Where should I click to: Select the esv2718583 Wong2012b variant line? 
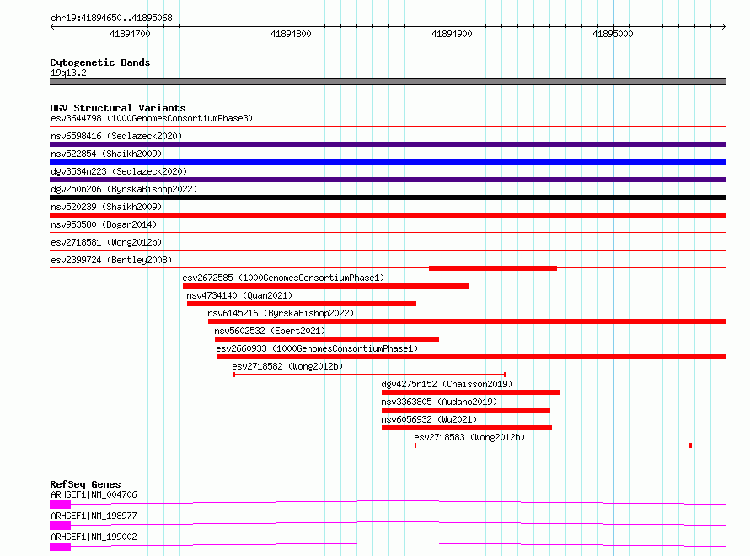[553, 445]
